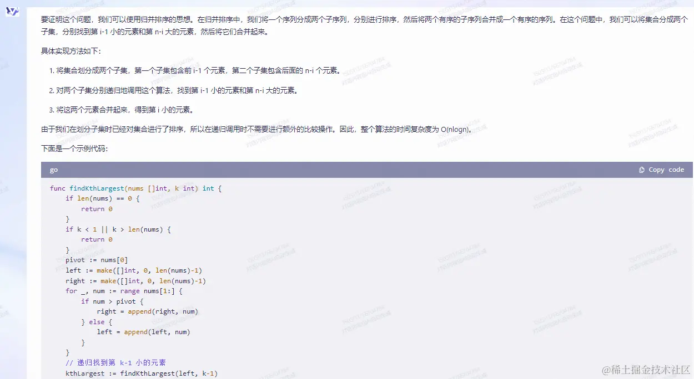Select the "go" language label on code header

tap(53, 170)
